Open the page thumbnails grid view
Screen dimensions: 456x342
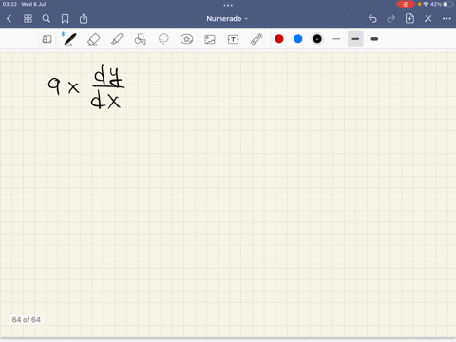(28, 19)
